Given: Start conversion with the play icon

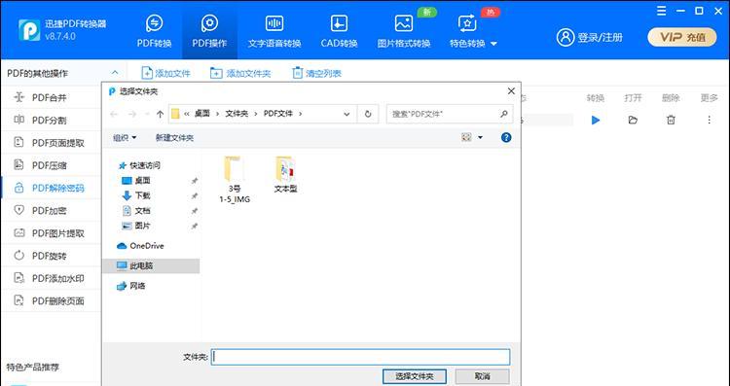Looking at the screenshot, I should 596,120.
